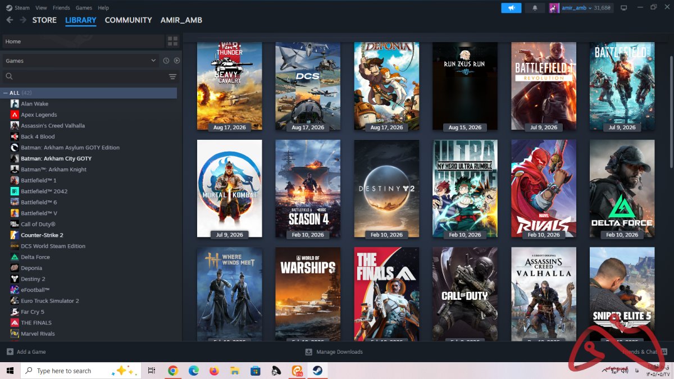Open the Run Zeus Run cover
The image size is (674, 379).
click(x=465, y=86)
